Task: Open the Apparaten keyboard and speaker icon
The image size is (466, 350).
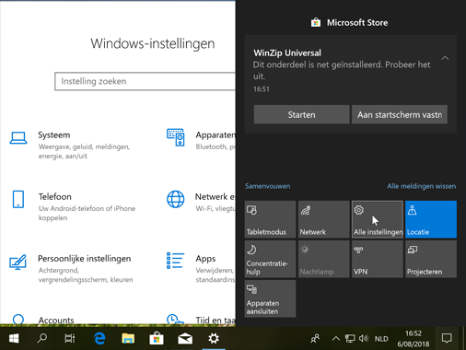Action: coord(176,137)
